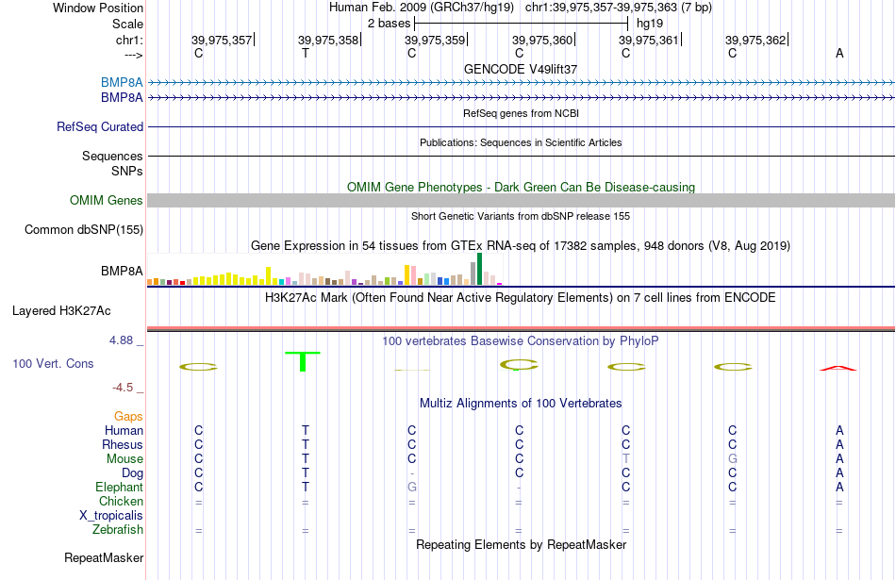Image resolution: width=896 pixels, height=580 pixels.
Task: Click the orange Gaps label
Action: (128, 417)
